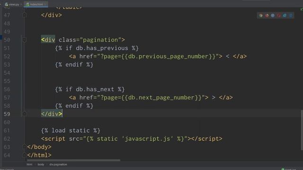Viewport: 303px width, 170px height.
Task: Click the opening <div tag on line 50
Action: pyautogui.click(x=48, y=40)
